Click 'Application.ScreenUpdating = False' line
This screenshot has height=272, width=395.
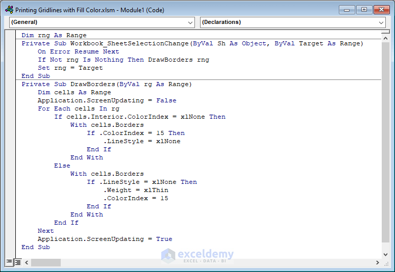point(107,100)
